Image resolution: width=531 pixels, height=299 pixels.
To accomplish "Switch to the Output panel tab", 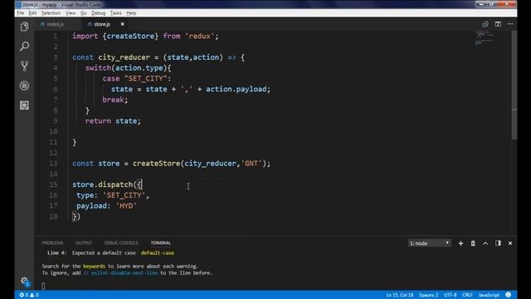I will click(84, 243).
